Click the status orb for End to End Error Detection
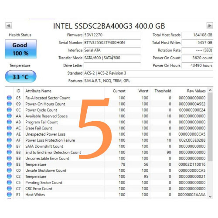Screen dimensions: 218x218 tap(9, 152)
